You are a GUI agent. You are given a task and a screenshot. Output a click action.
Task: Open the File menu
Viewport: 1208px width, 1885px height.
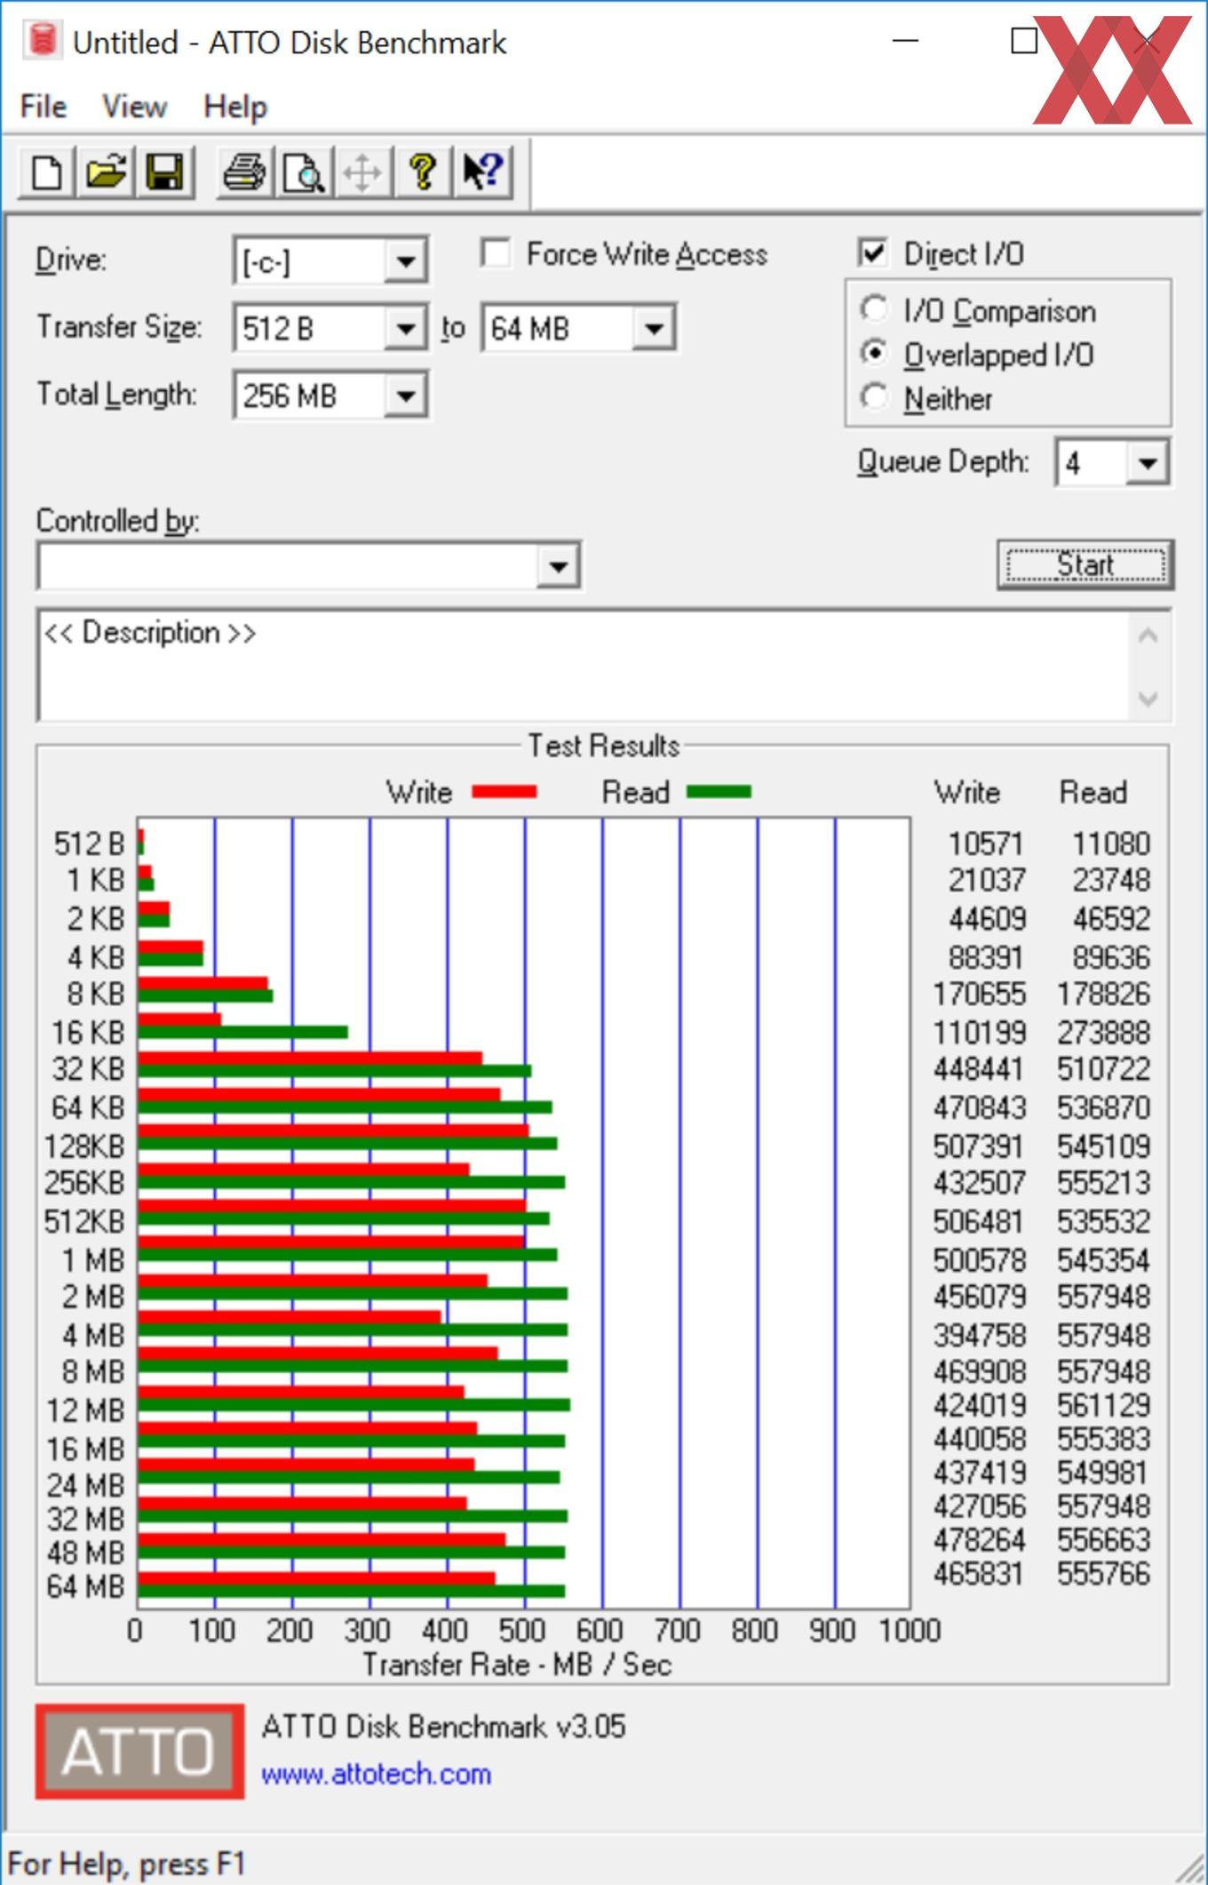[x=43, y=107]
